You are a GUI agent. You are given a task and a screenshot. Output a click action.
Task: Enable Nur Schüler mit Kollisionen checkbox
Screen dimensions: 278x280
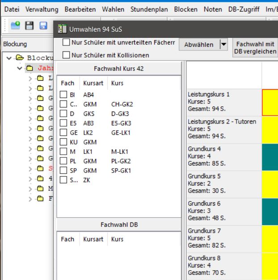point(66,55)
